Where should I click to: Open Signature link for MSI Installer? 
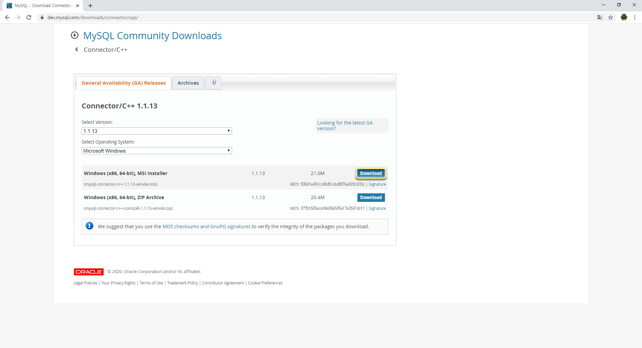click(377, 184)
